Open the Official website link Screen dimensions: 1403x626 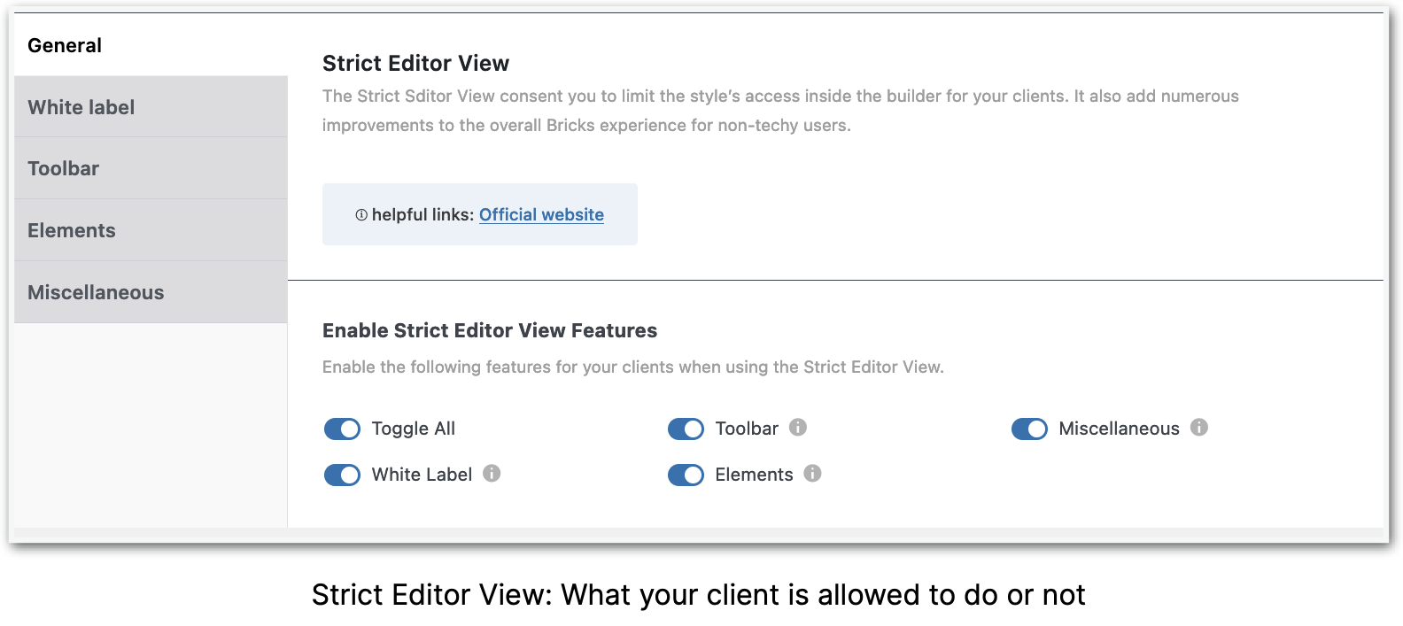[x=541, y=214]
